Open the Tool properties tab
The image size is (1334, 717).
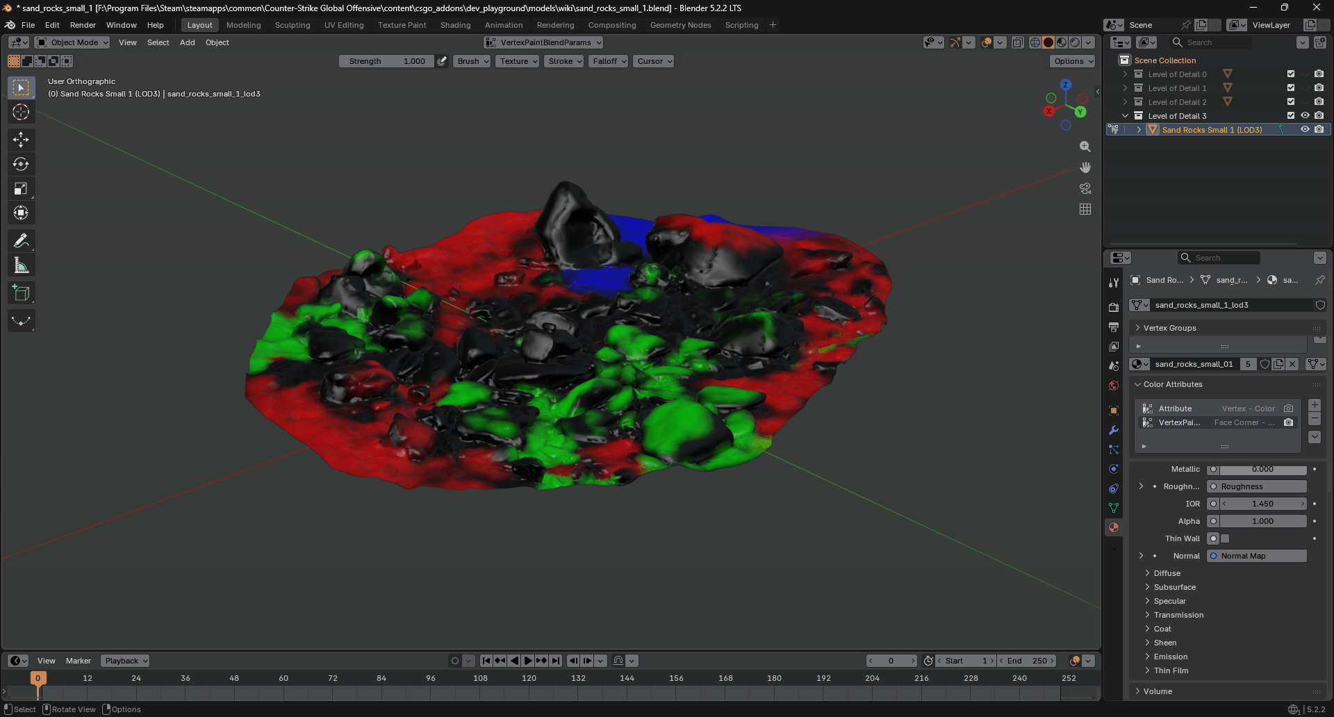[x=1114, y=283]
